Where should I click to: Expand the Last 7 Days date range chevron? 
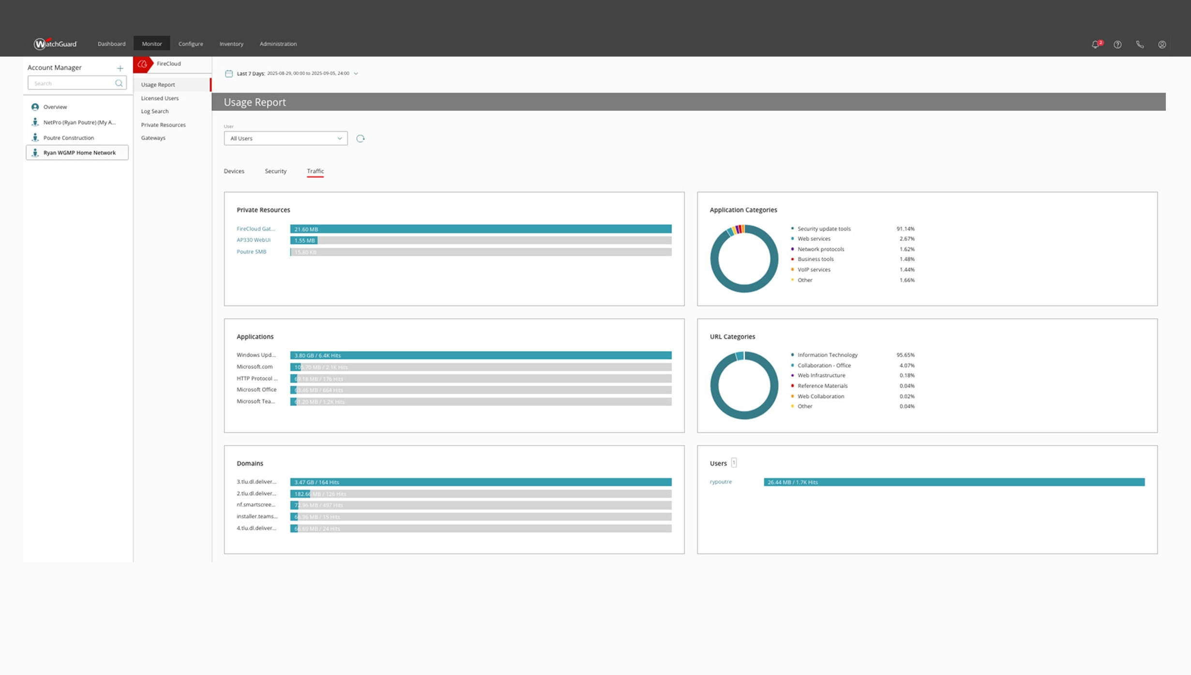(356, 73)
